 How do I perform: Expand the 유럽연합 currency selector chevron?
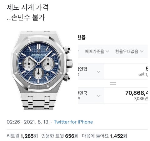[x=98, y=72]
